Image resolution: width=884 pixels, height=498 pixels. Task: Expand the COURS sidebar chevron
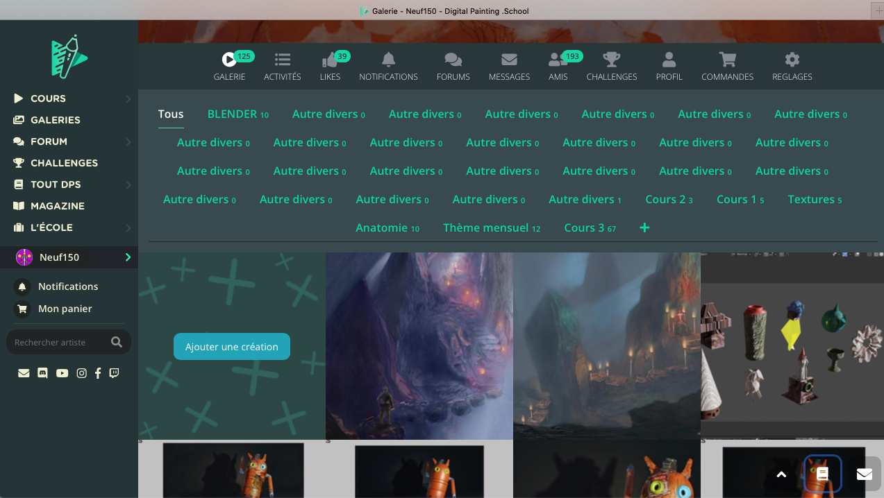128,99
